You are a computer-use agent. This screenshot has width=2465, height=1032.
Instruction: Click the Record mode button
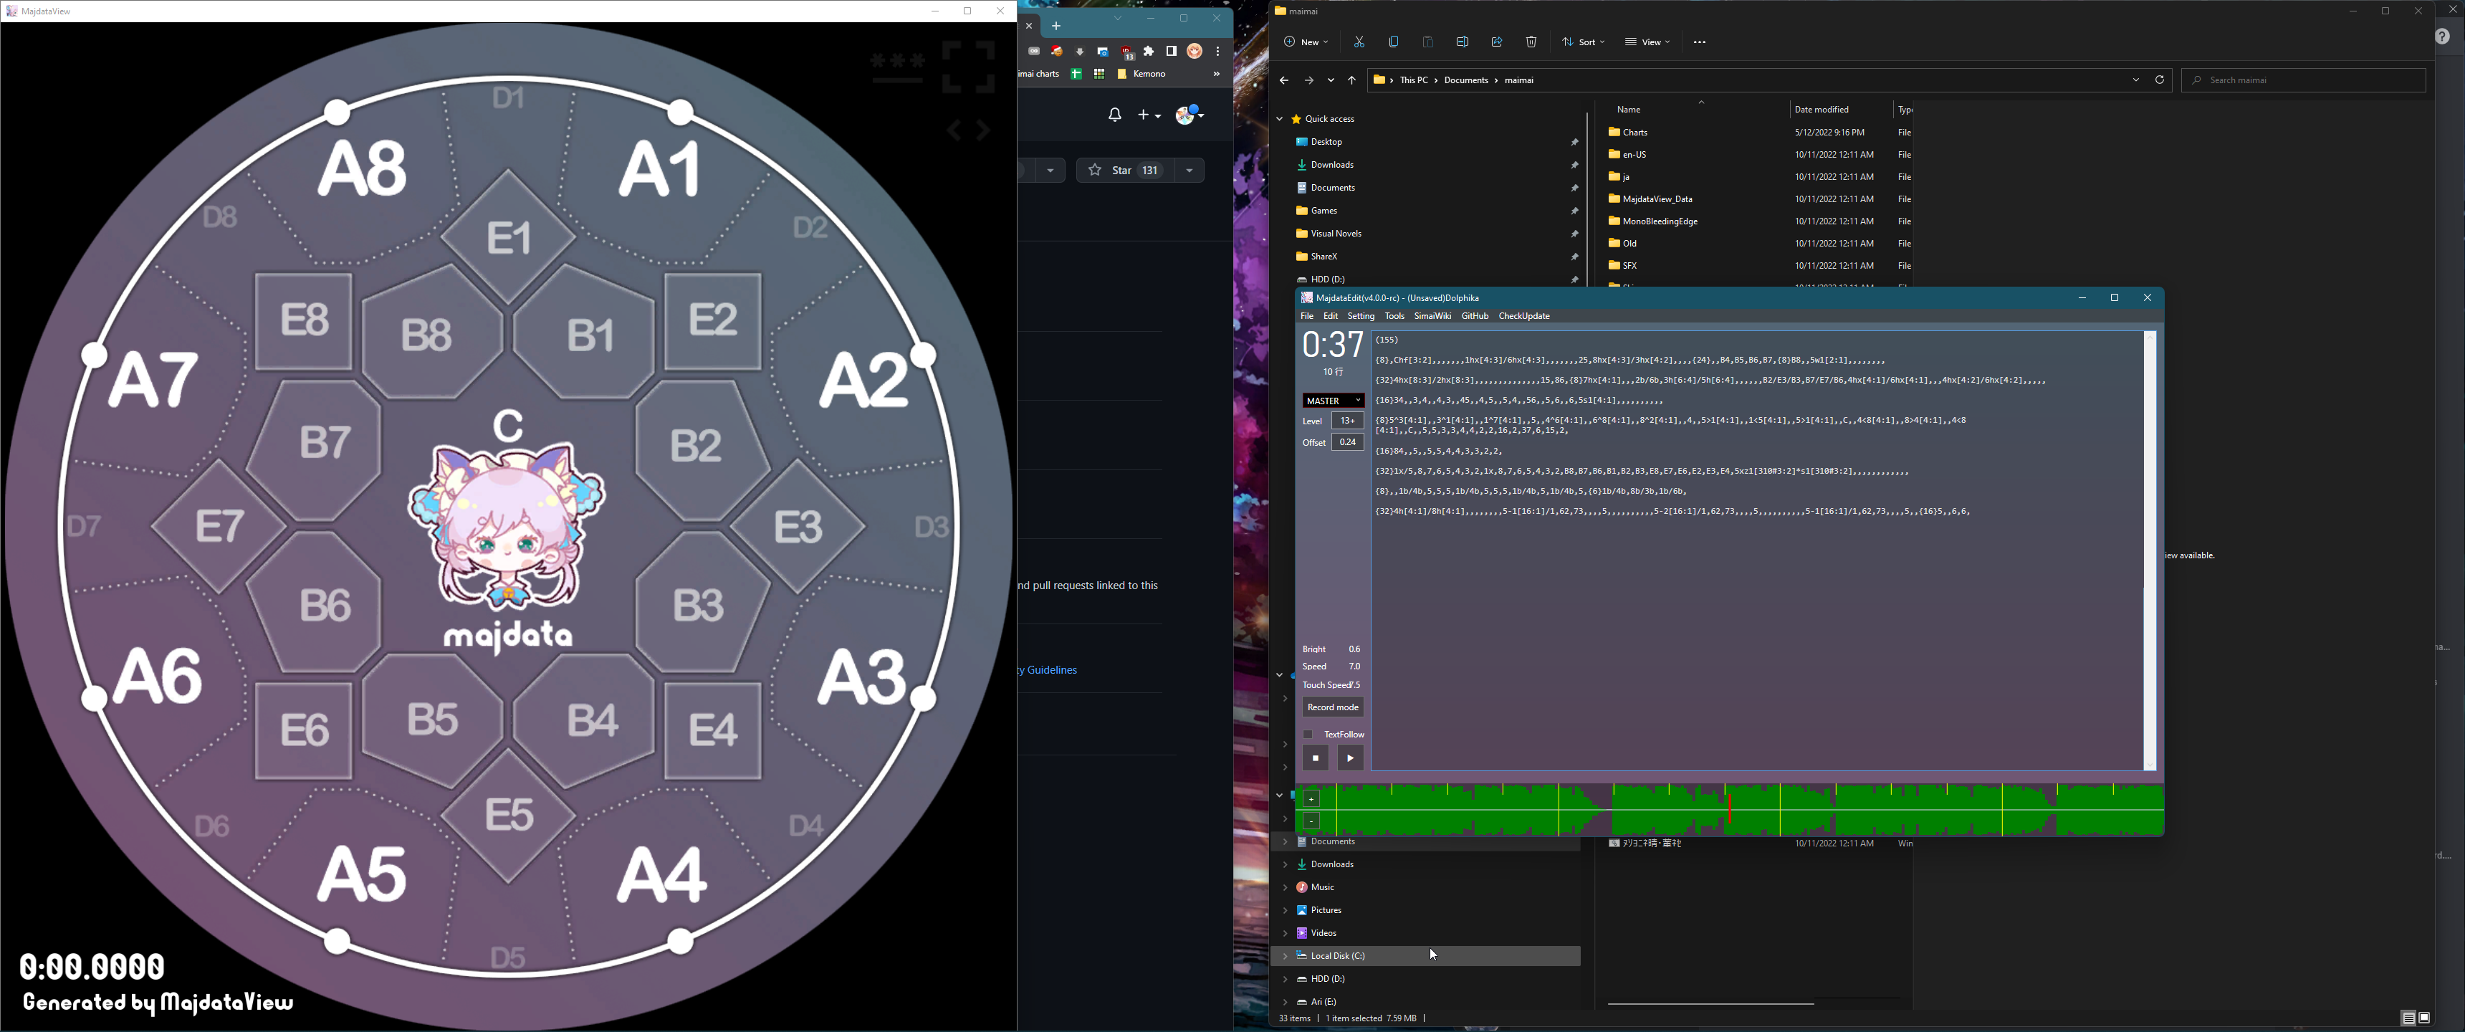(1333, 707)
